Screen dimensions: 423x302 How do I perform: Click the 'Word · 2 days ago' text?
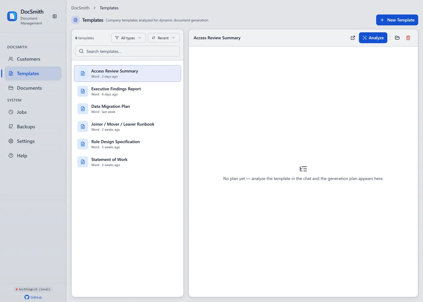[x=105, y=77]
